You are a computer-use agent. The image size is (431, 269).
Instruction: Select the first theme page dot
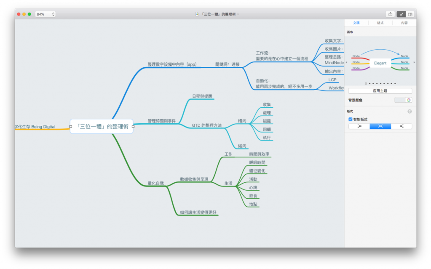[x=366, y=83]
